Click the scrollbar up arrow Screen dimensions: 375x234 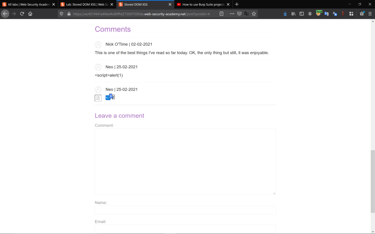[372, 22]
